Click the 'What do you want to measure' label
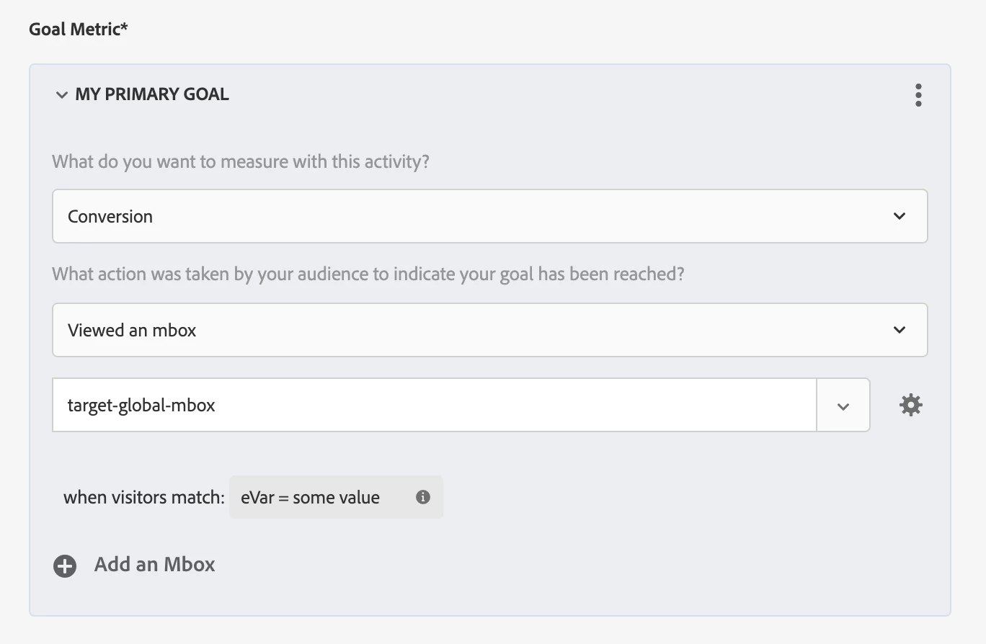Image resolution: width=986 pixels, height=644 pixels. (x=240, y=161)
